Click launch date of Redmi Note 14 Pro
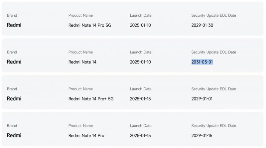The width and height of the screenshot is (266, 148). point(140,136)
